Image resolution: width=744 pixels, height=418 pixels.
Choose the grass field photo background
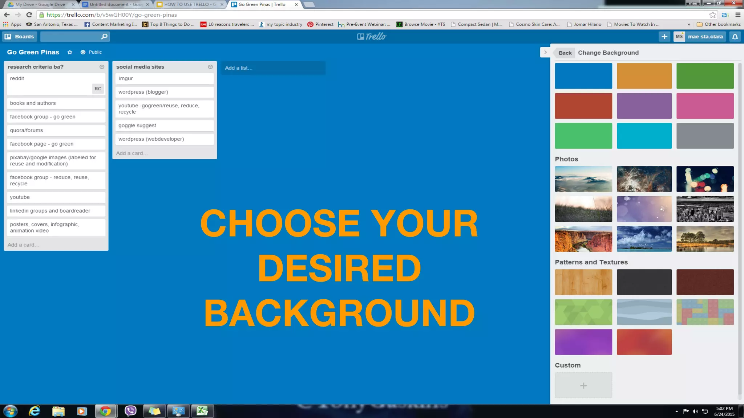coord(583,209)
